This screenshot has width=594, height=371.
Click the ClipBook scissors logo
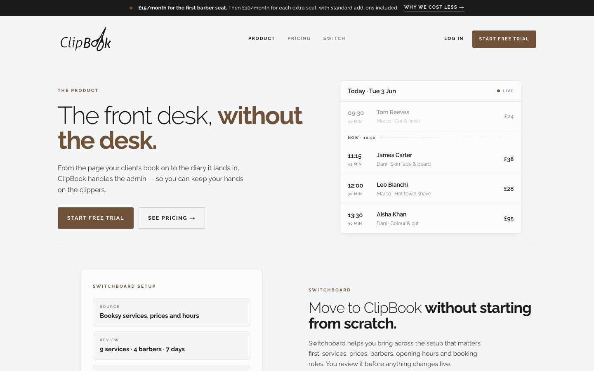coord(86,39)
